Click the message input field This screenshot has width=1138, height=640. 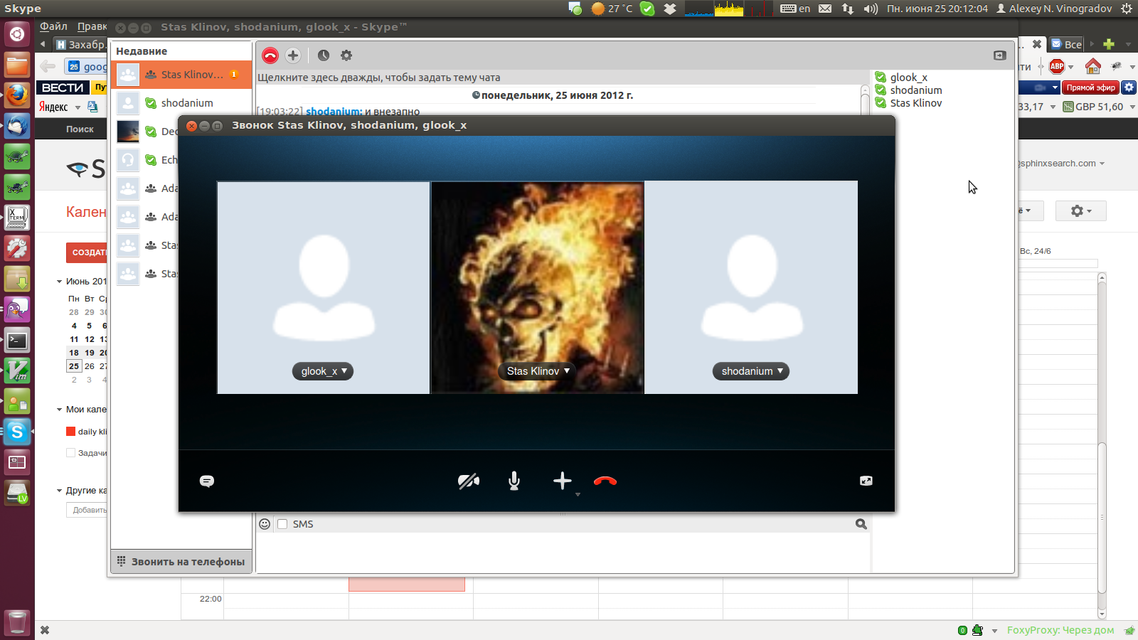pos(562,551)
